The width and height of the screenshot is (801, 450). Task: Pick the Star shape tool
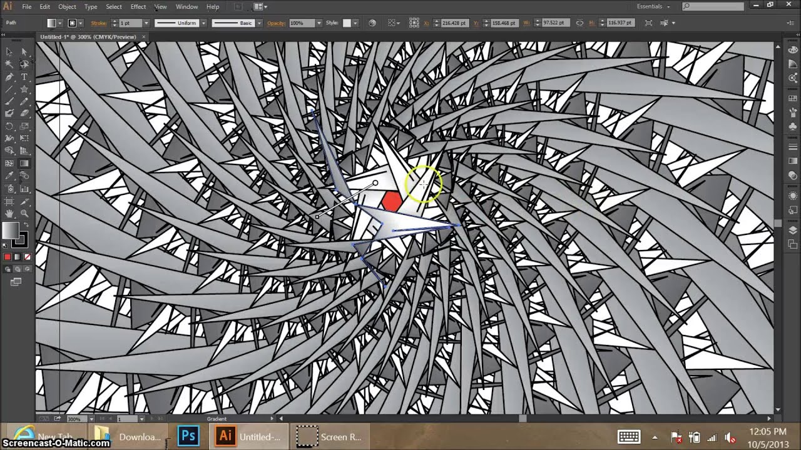click(24, 89)
